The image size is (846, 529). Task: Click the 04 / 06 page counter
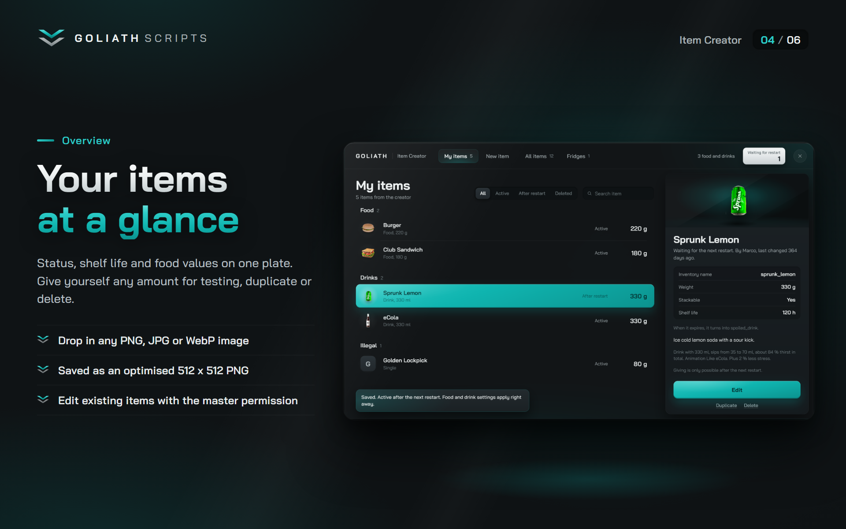click(x=780, y=40)
